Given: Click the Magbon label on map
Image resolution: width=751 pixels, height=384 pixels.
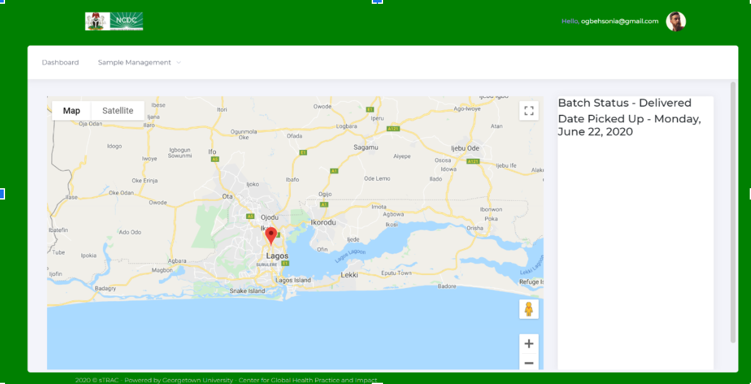Looking at the screenshot, I should 161,270.
